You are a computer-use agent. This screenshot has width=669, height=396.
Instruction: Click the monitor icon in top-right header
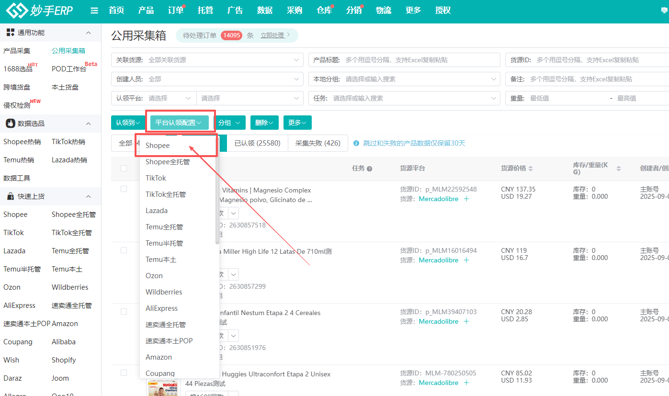coord(664,11)
